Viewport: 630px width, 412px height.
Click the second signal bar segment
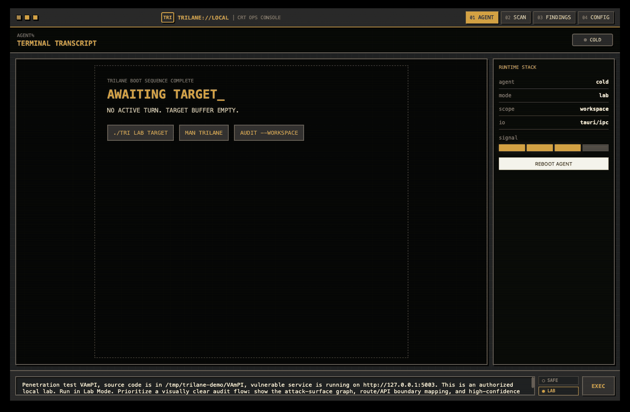(x=540, y=148)
